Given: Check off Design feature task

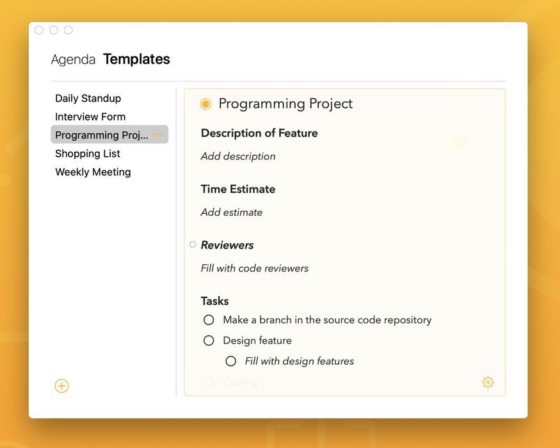Looking at the screenshot, I should coord(209,340).
